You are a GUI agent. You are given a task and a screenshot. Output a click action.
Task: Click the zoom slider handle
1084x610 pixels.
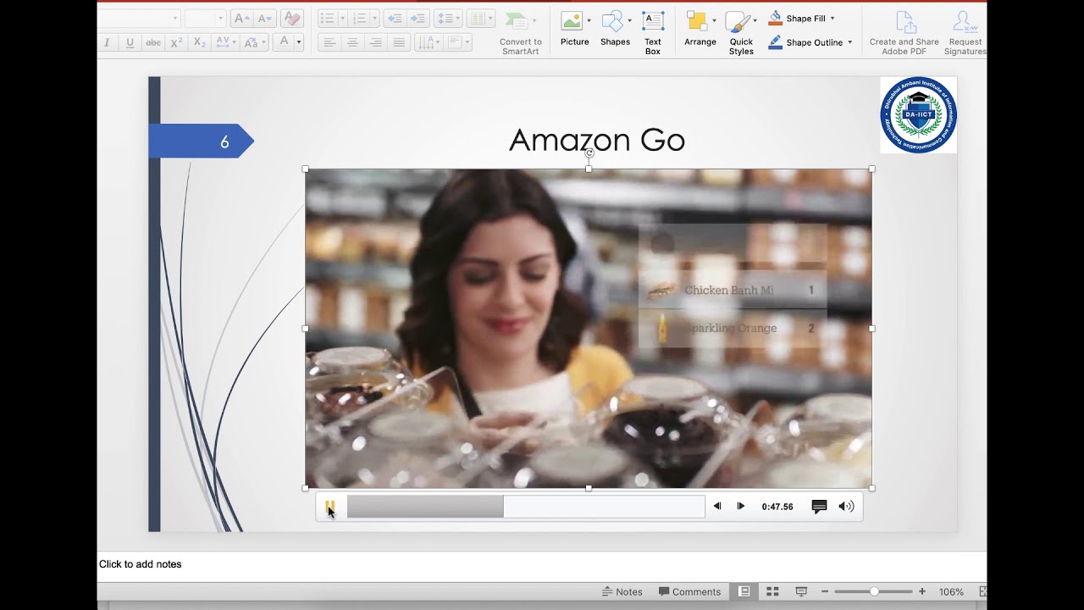pos(874,591)
